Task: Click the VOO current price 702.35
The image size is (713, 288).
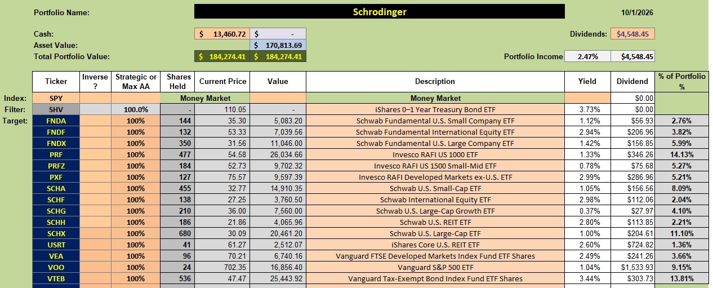Action: pos(222,267)
